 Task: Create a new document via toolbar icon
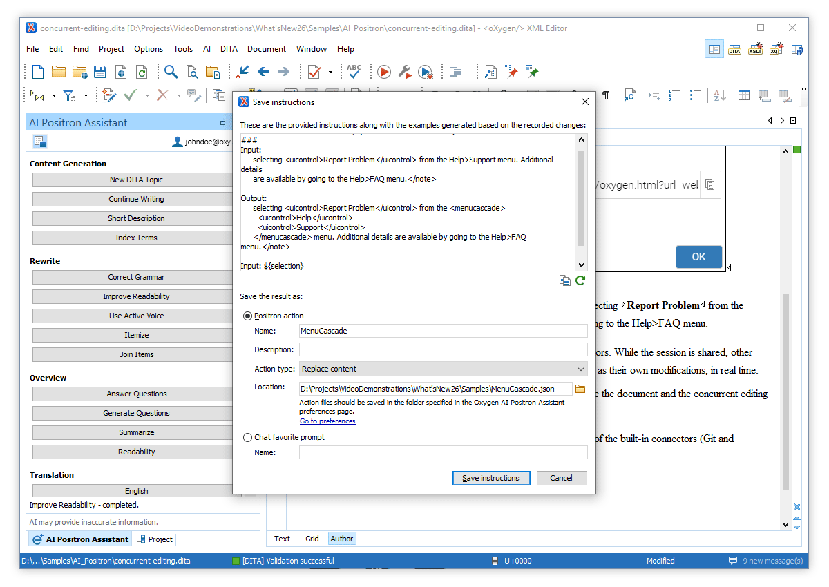(38, 72)
